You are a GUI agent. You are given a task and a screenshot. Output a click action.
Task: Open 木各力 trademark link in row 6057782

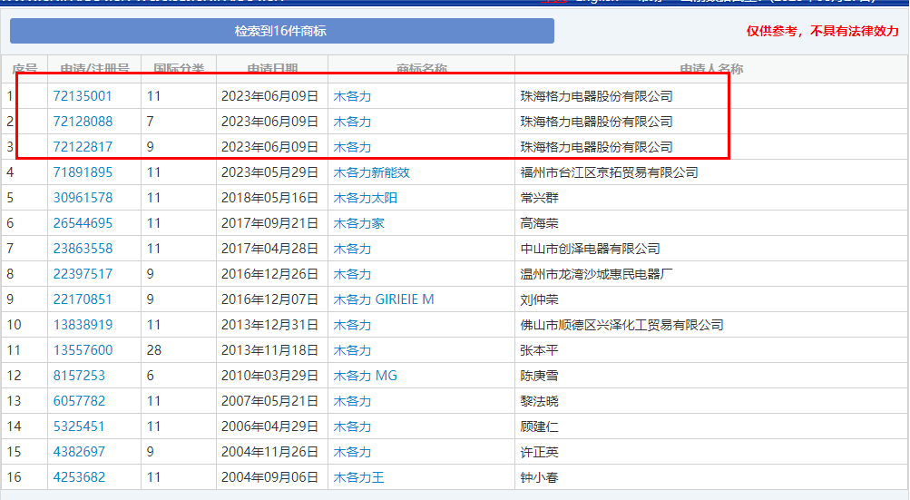[x=352, y=401]
